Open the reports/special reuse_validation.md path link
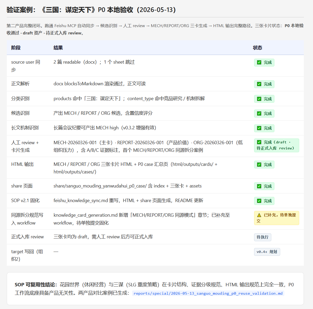 coord(208,293)
